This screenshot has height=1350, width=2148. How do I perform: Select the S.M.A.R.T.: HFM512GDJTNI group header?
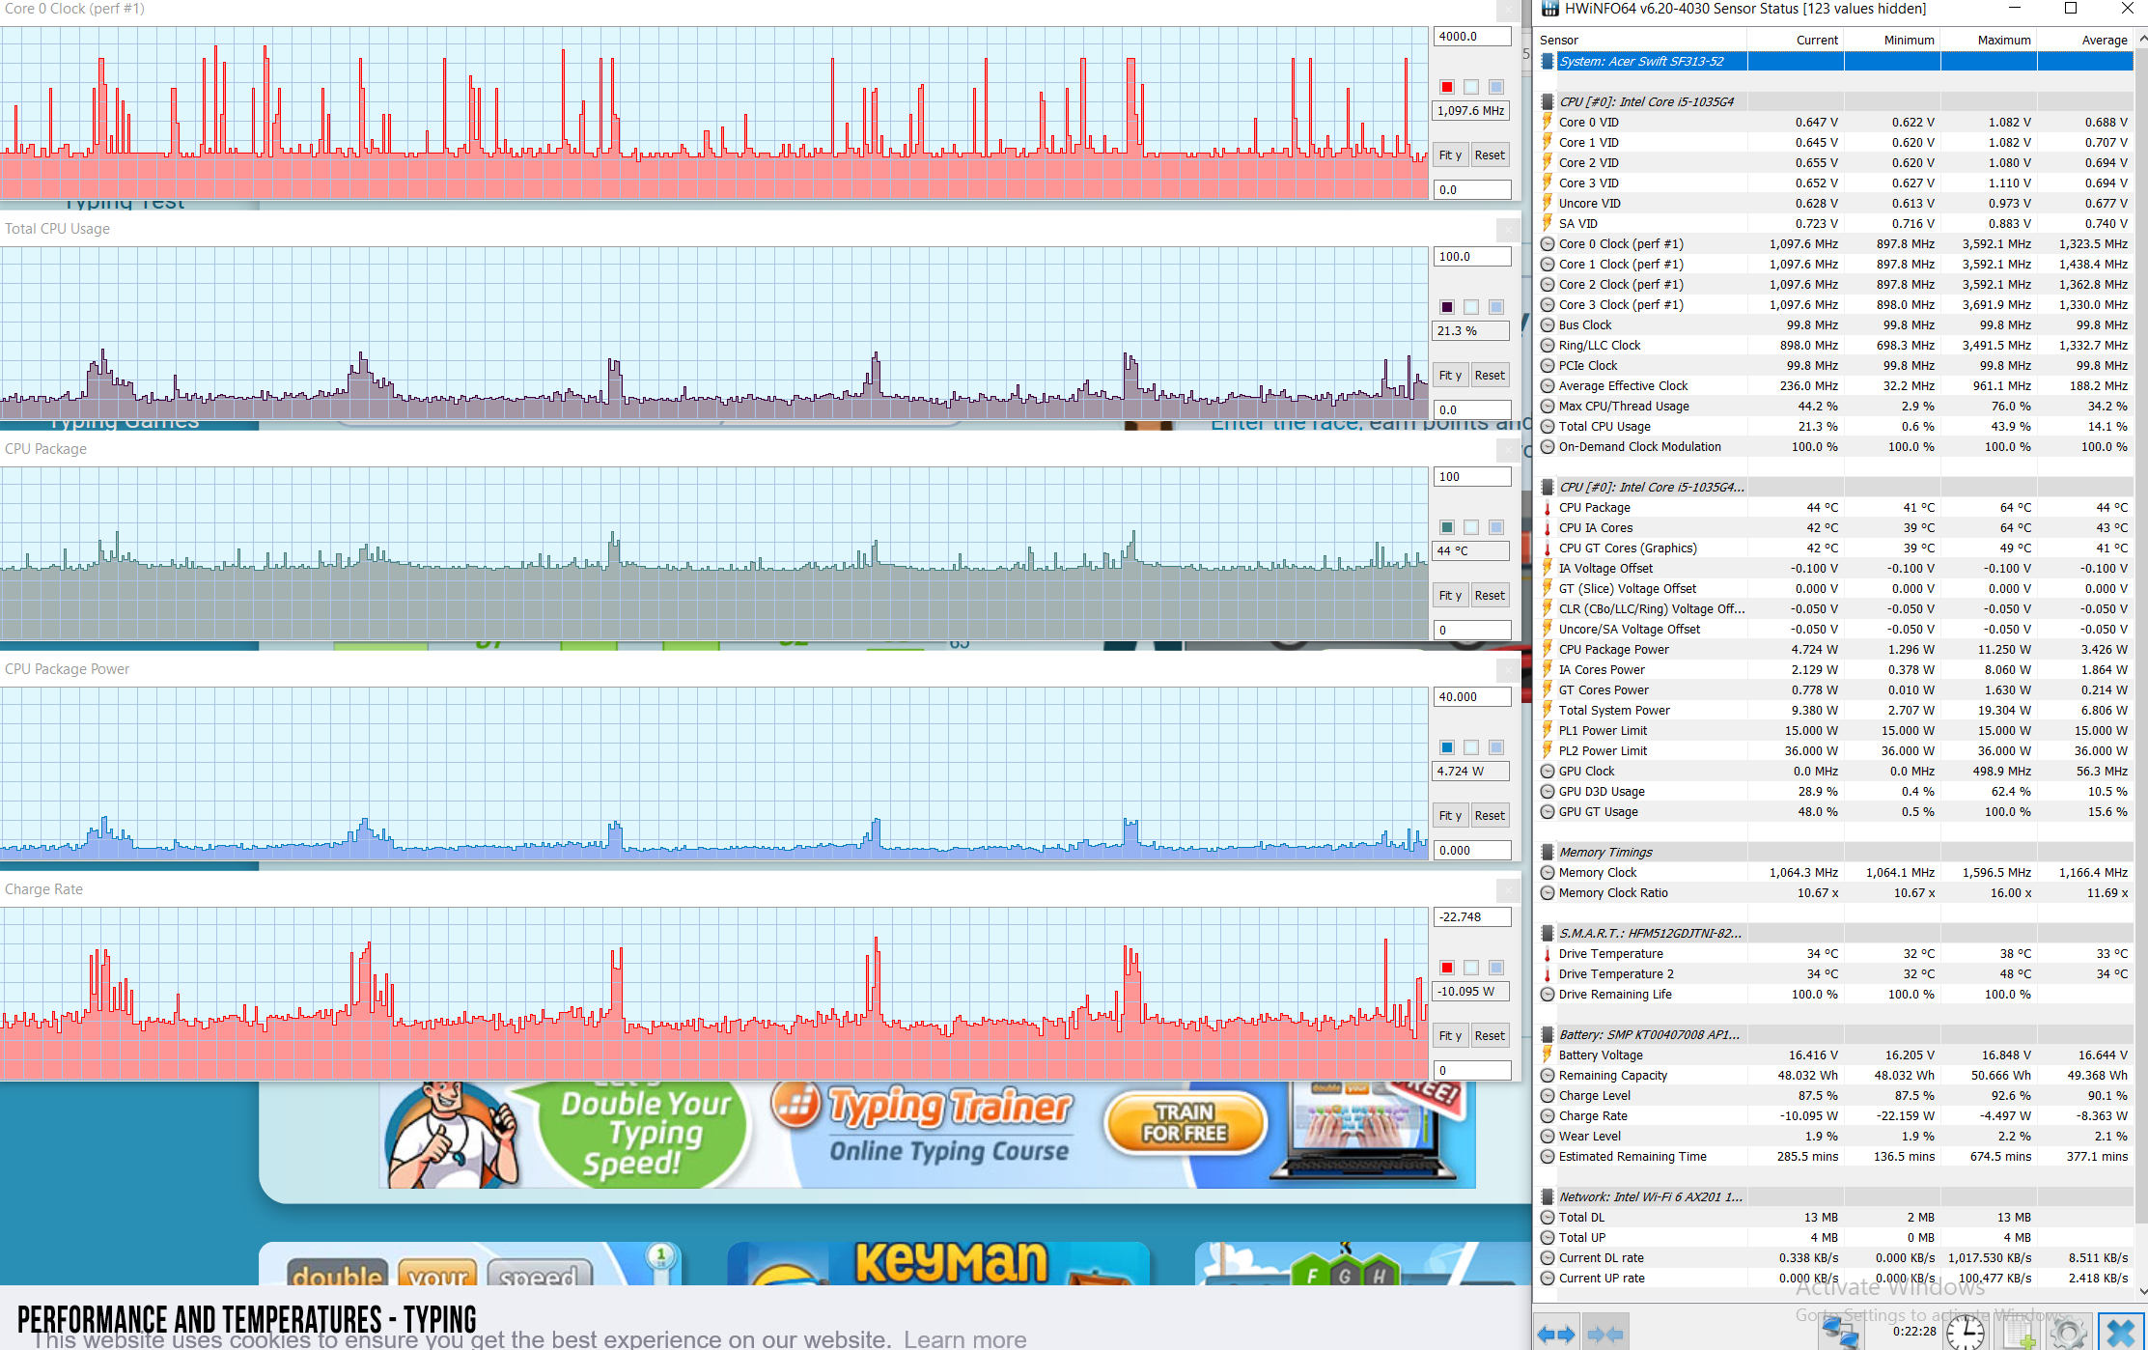coord(1834,933)
